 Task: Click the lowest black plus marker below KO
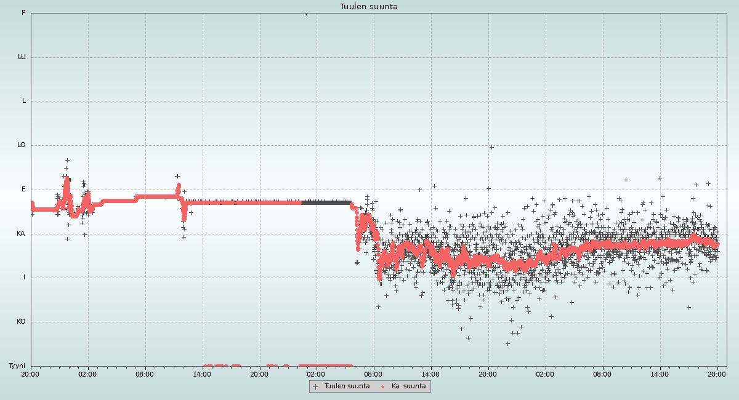point(507,343)
